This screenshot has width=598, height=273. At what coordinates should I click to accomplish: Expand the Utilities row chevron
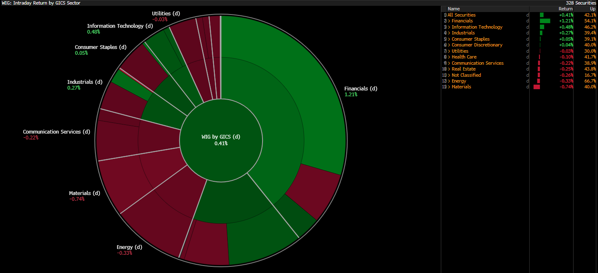pos(449,51)
